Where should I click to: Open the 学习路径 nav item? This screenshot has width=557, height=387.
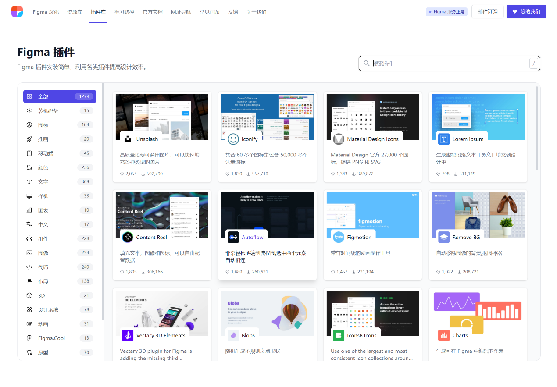point(124,12)
